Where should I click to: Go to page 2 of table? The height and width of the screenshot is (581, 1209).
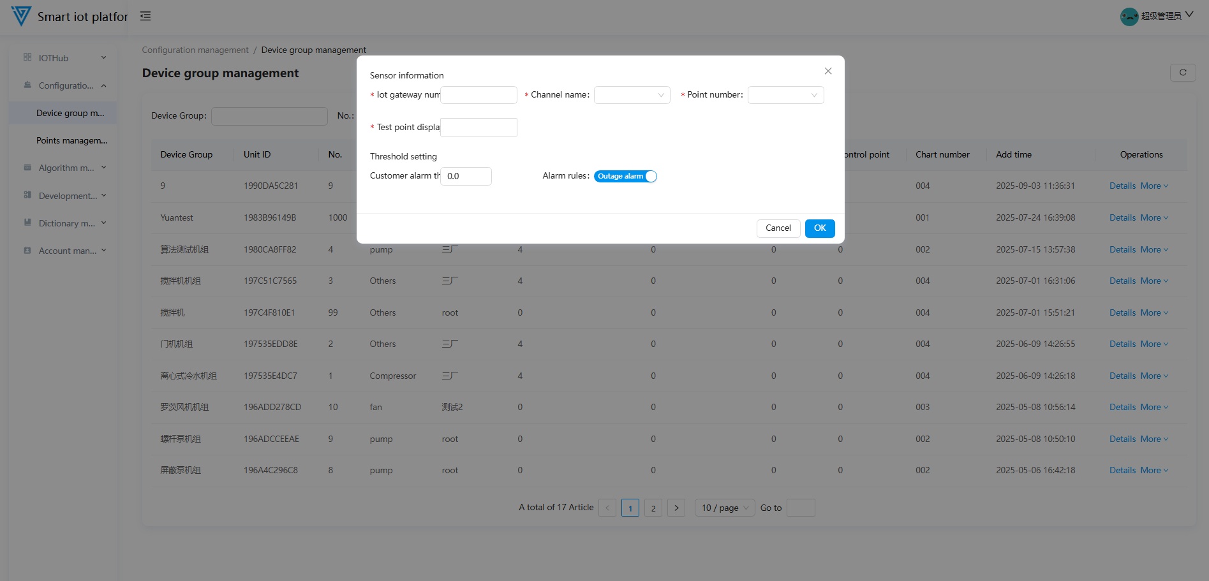coord(653,508)
